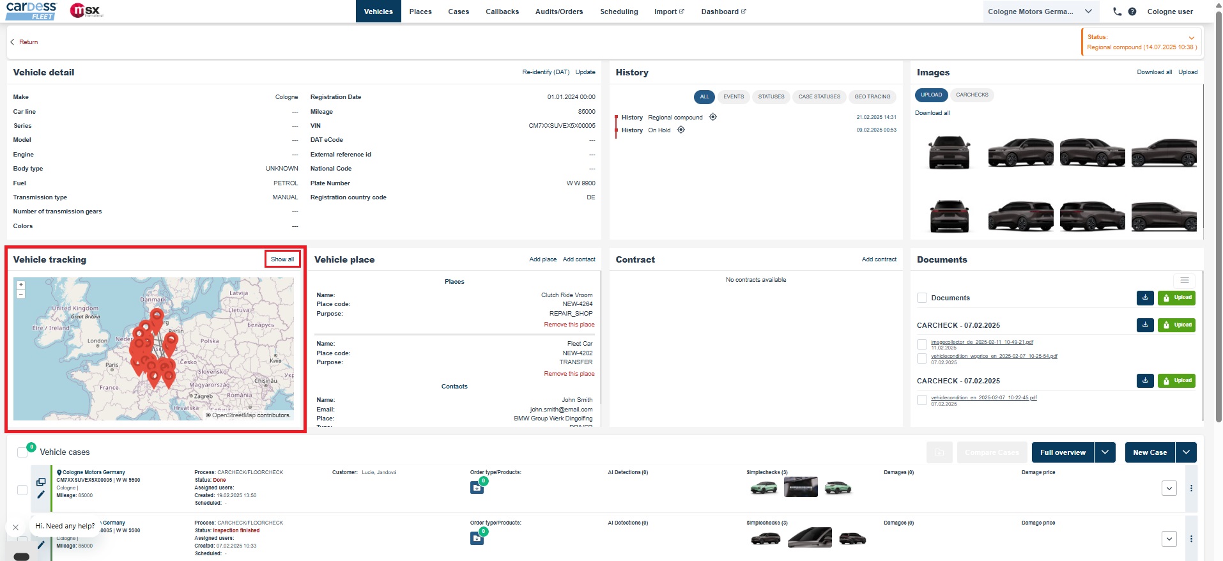Click edit pencil on first vehicle case
The height and width of the screenshot is (561, 1223).
(41, 494)
